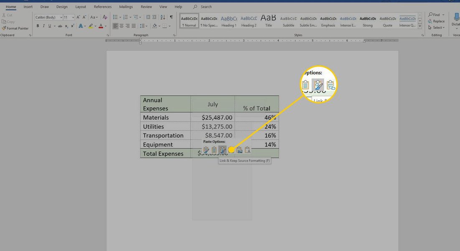The image size is (460, 251).
Task: Switch to the Design tab
Action: [62, 7]
